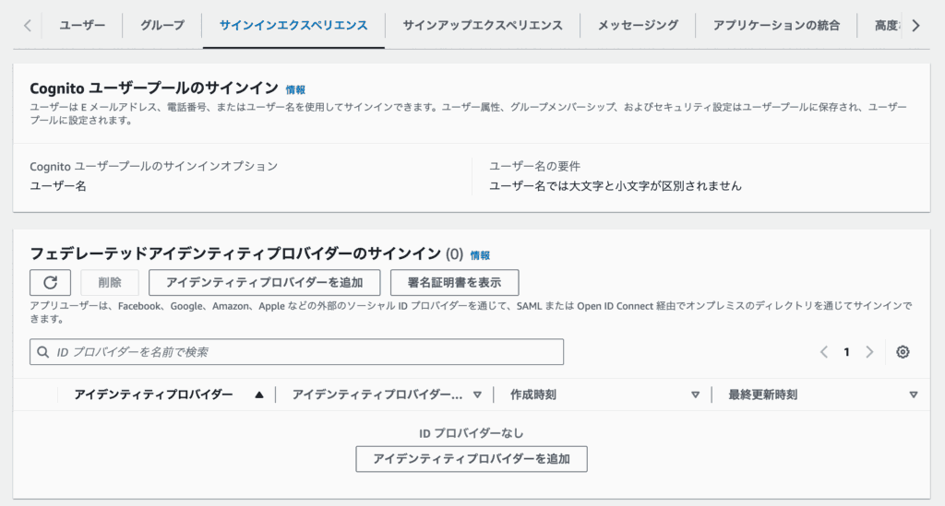Viewport: 945px width, 506px height.
Task: Sort by 最終更新時刻 column
Action: point(913,394)
